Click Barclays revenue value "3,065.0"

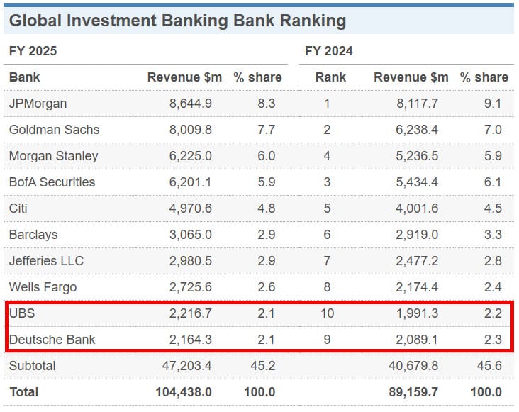[190, 235]
